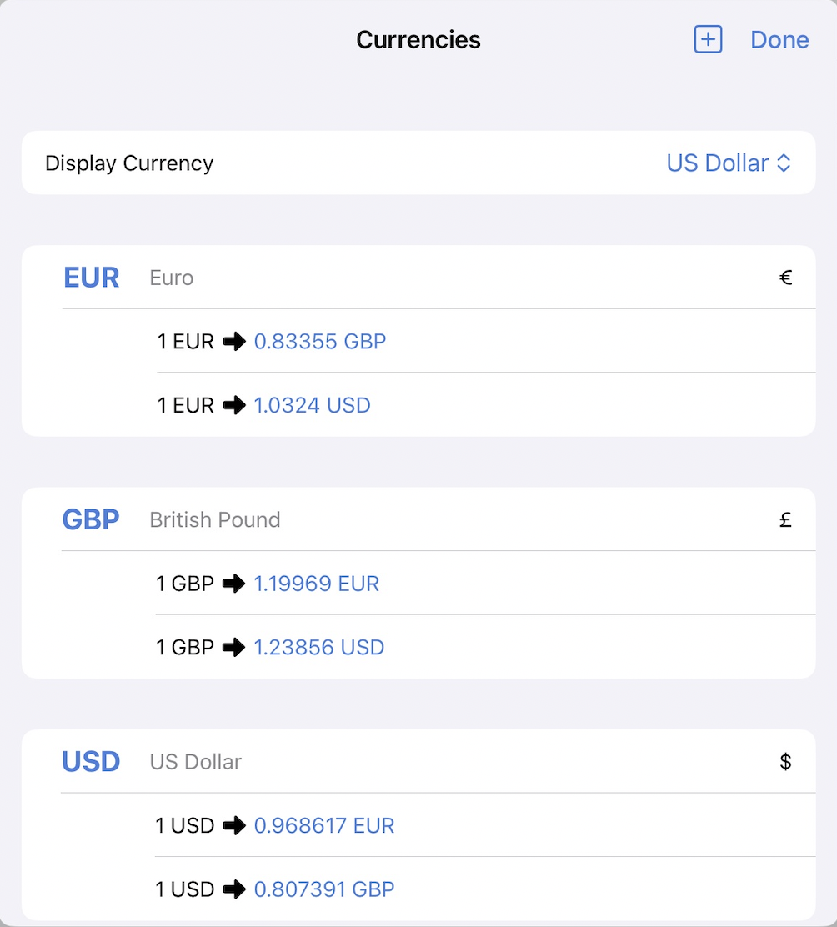This screenshot has height=927, width=837.
Task: Select the USD currency code heading
Action: (91, 762)
